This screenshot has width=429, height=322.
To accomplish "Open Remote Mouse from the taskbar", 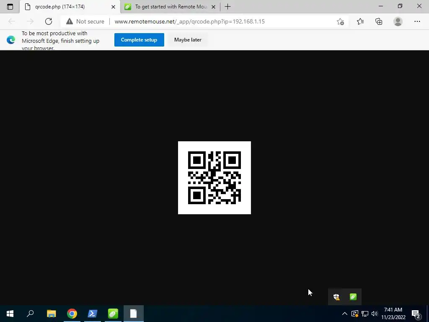I will (x=113, y=314).
